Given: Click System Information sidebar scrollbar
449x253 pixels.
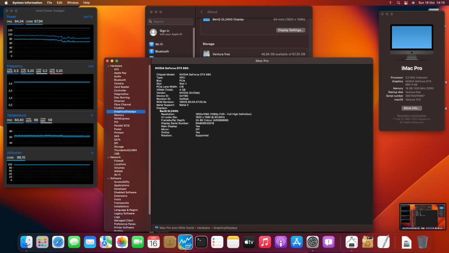Looking at the screenshot, I should tap(150, 140).
